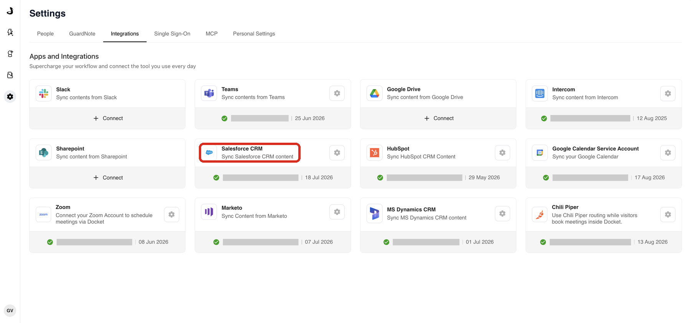Switch to the People tab
The height and width of the screenshot is (323, 691).
45,34
